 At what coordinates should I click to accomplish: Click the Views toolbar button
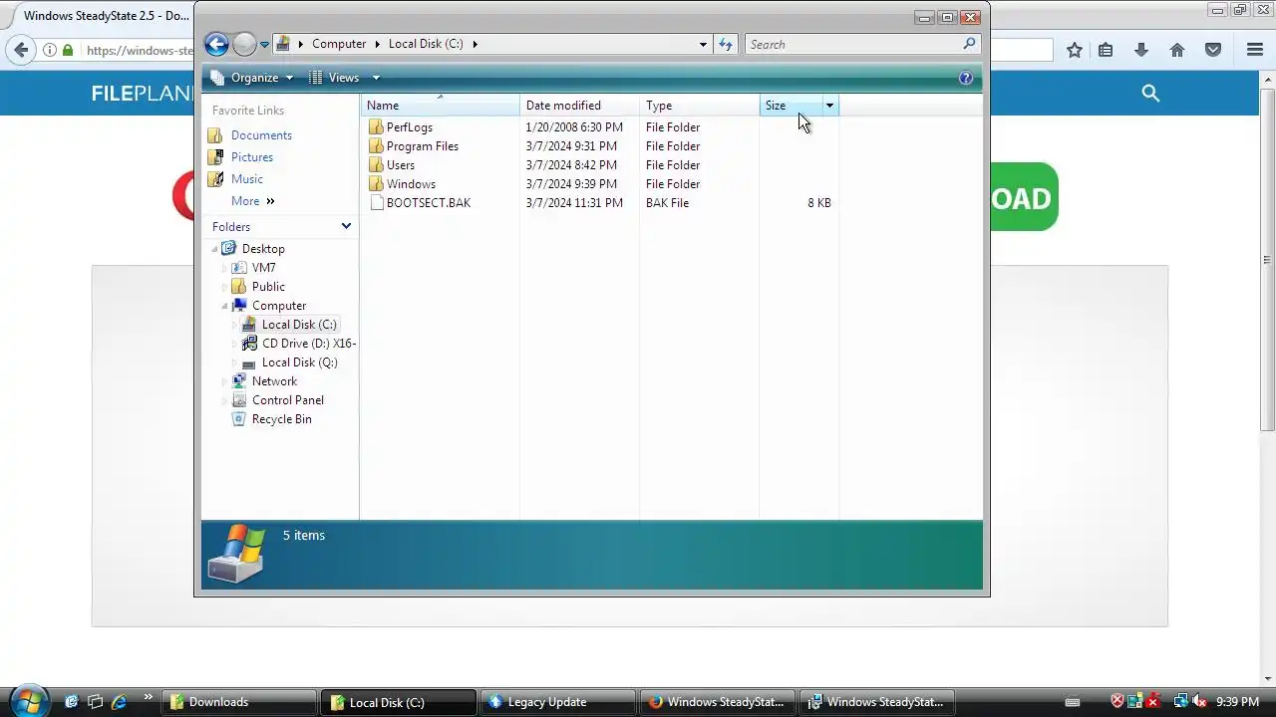334,78
